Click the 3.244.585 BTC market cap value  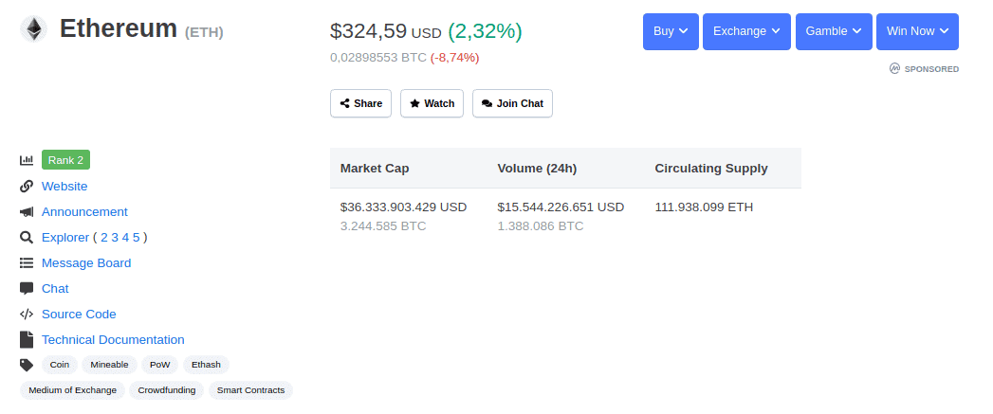click(x=383, y=226)
